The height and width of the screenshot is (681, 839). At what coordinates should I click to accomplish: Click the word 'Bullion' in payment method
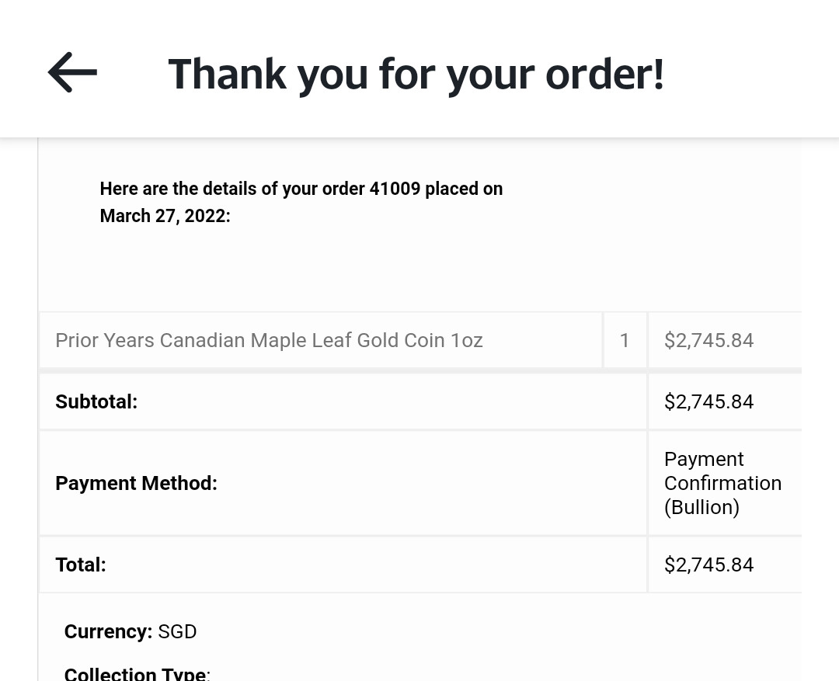tap(702, 507)
